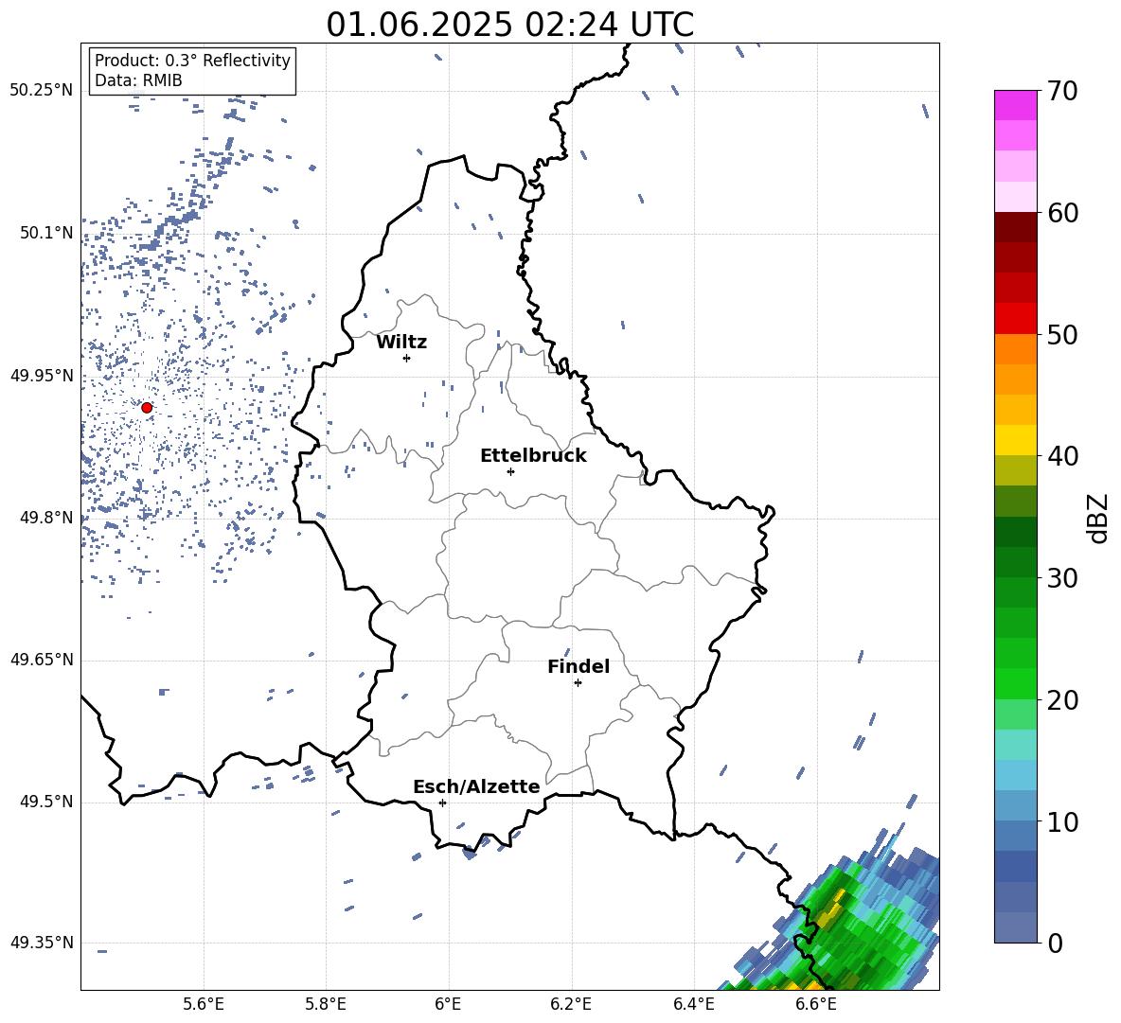Click the 6°E longitude label

[448, 1004]
